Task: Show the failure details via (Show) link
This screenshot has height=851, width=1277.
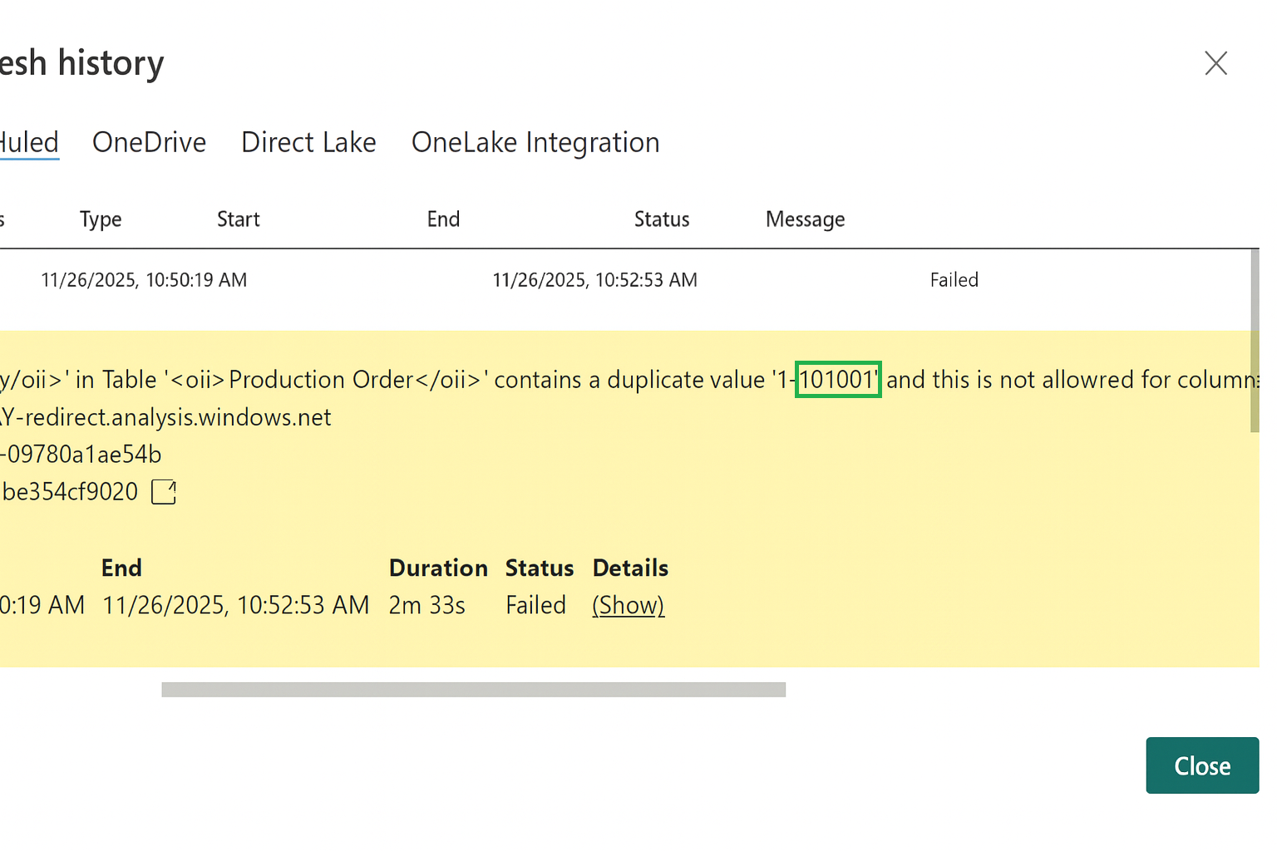Action: [628, 605]
